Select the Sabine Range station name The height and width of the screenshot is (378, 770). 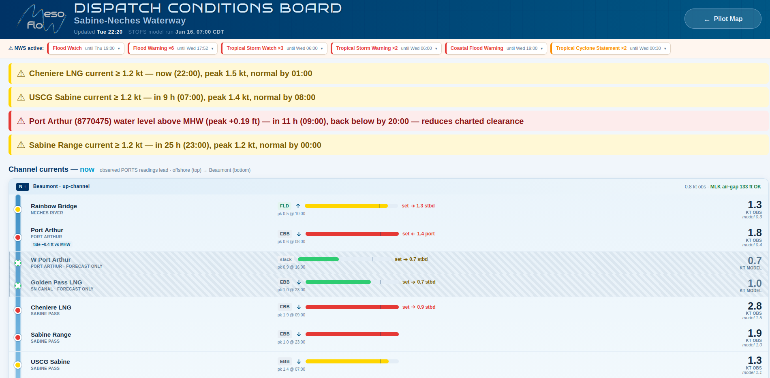click(51, 335)
